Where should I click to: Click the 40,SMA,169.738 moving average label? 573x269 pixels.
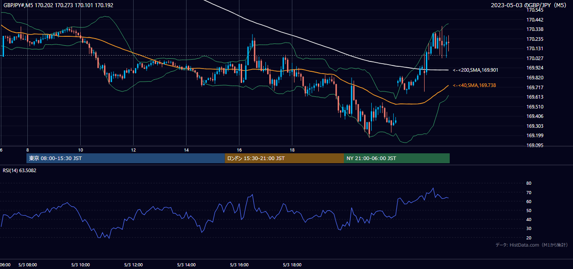474,85
